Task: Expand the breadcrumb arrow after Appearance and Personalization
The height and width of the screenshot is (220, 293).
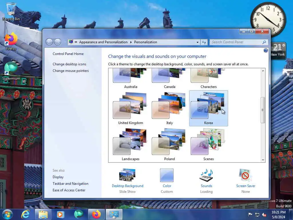Action: [131, 42]
